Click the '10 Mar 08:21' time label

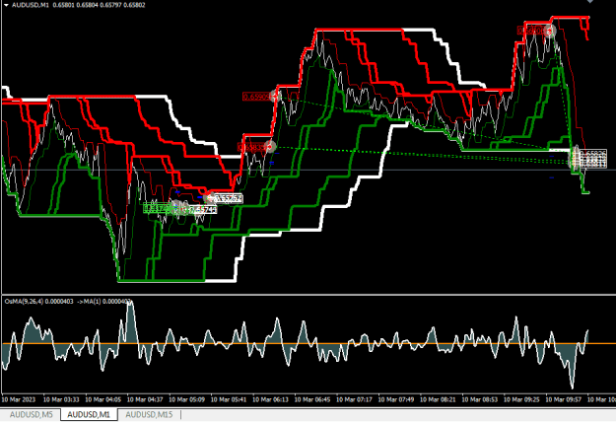click(438, 399)
